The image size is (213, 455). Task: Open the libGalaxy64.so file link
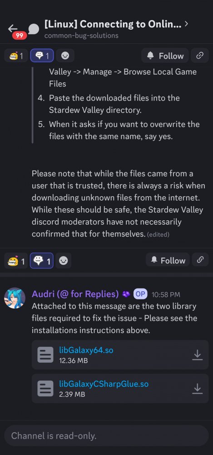[86, 350]
